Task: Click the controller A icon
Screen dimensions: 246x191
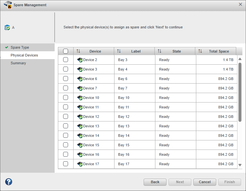Action: click(7, 28)
